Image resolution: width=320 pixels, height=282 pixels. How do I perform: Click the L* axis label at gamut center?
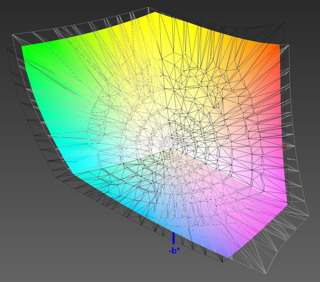(180, 142)
